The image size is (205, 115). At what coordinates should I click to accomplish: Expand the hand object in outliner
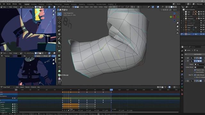click(184, 27)
